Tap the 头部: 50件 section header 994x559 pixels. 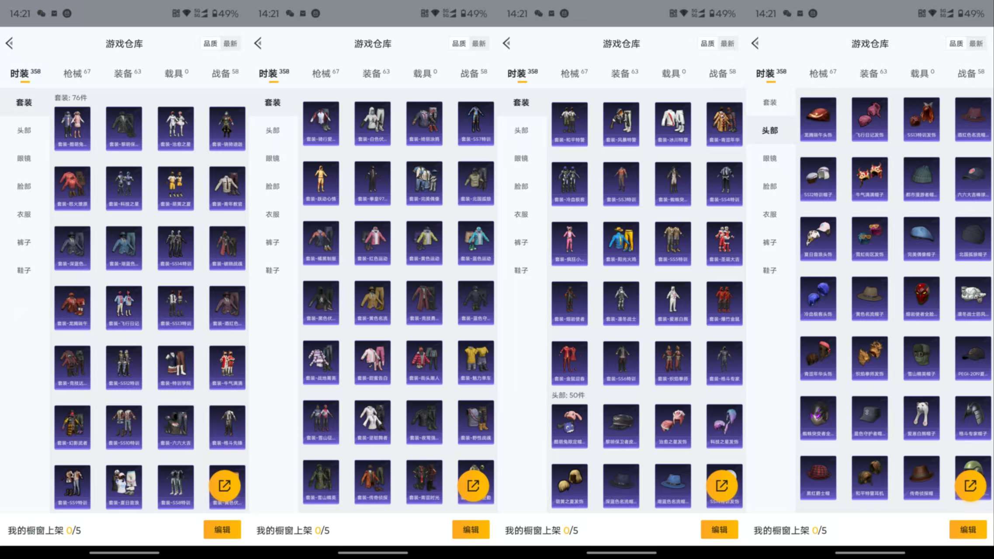[568, 395]
